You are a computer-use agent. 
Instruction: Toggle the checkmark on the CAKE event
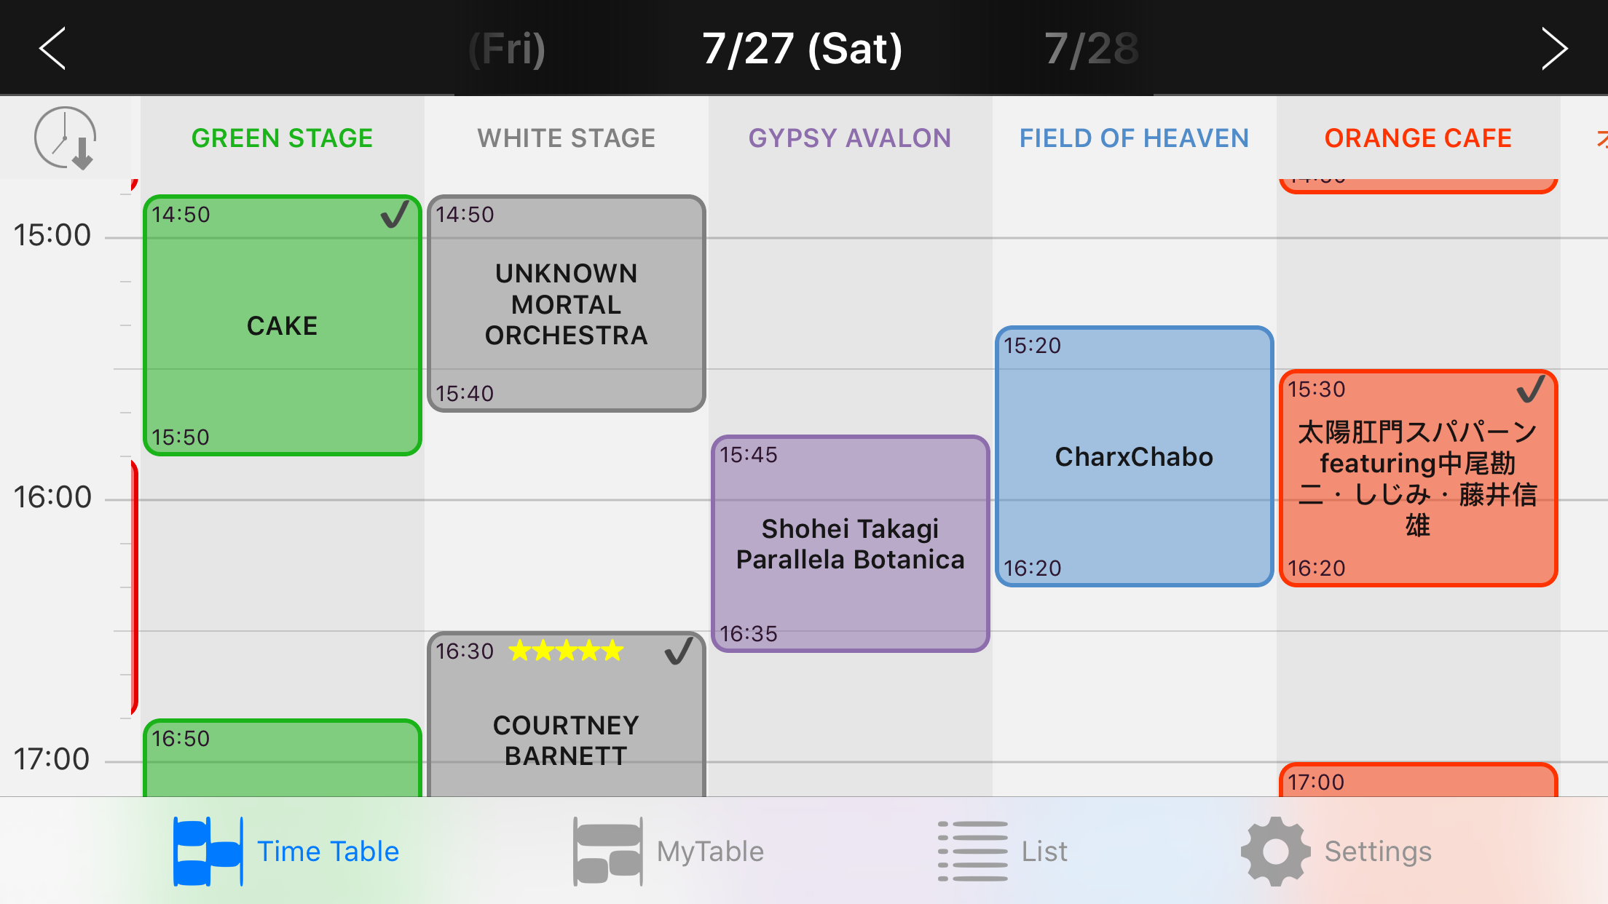coord(395,215)
